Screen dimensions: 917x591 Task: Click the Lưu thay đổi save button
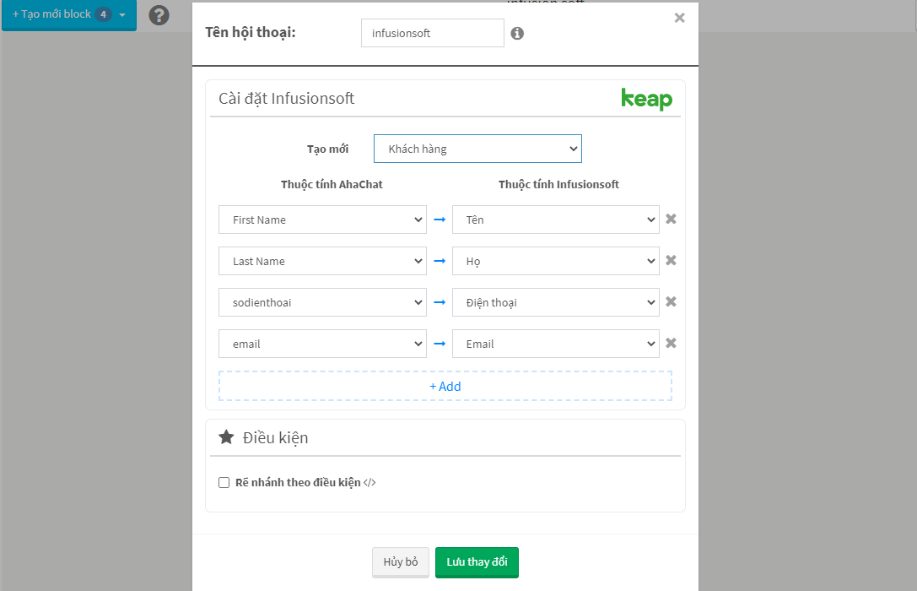pyautogui.click(x=477, y=562)
